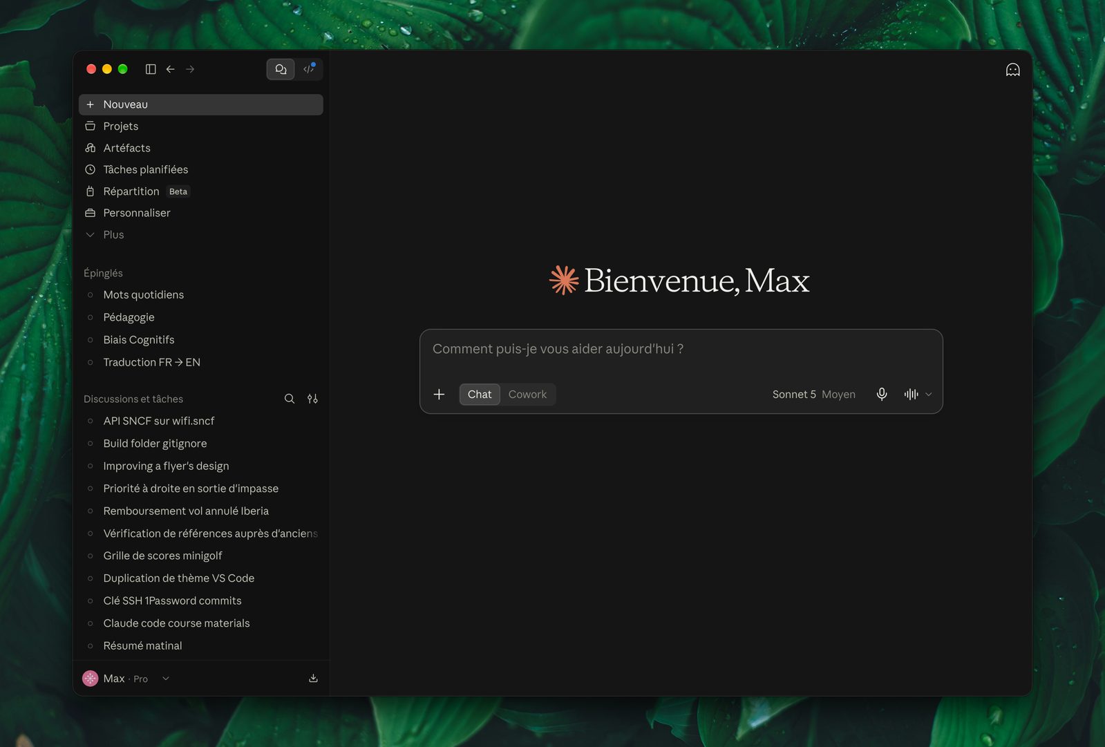Open Improving a flyer's design discussion
Screen dimensions: 1105x747
(x=201, y=466)
